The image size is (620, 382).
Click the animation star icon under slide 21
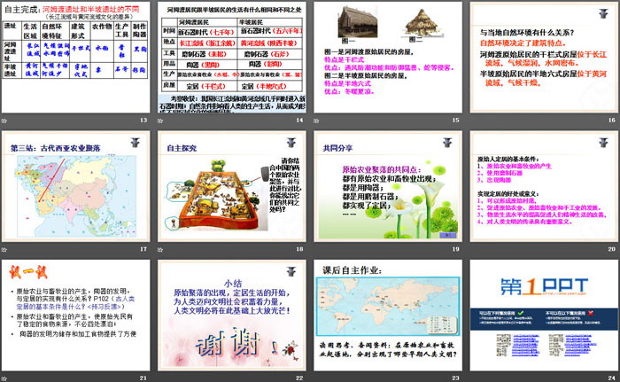tap(4, 378)
